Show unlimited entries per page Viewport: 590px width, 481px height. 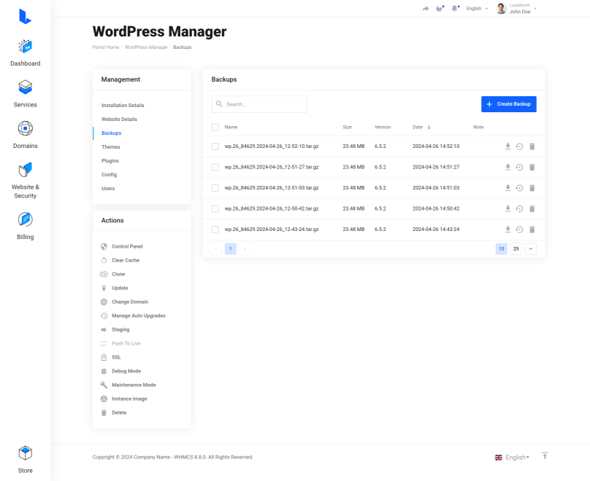tap(531, 249)
